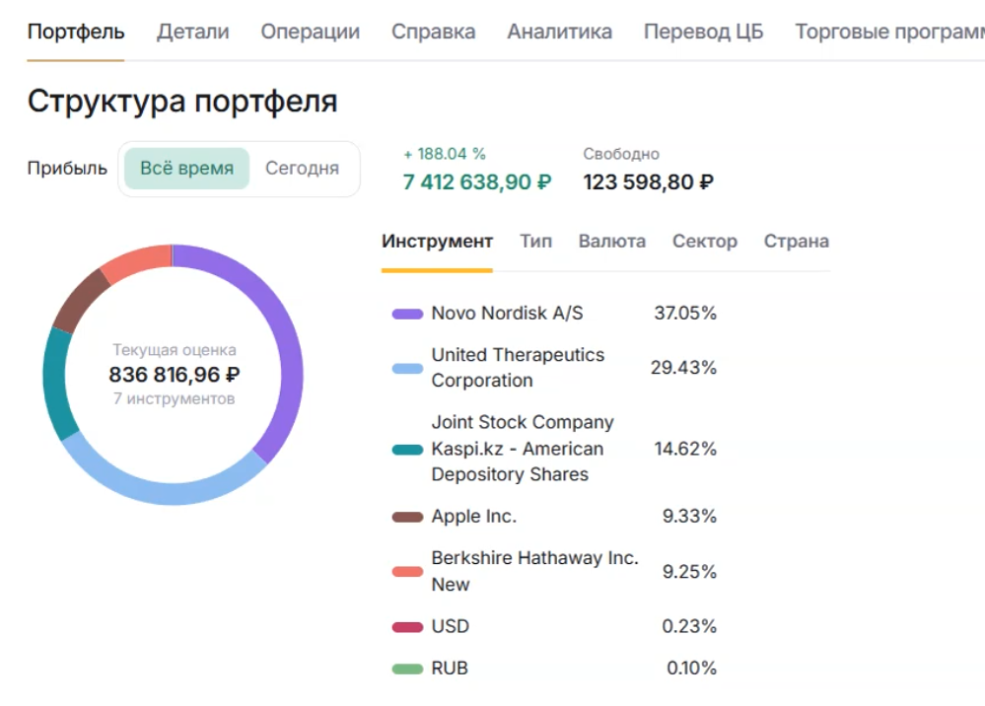
Task: Click the USD legend color marker
Action: pos(408,626)
